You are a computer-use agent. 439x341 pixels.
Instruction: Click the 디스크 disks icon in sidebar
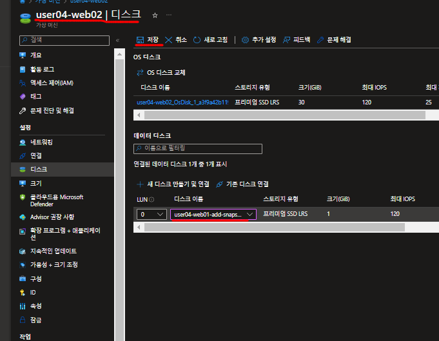point(23,170)
